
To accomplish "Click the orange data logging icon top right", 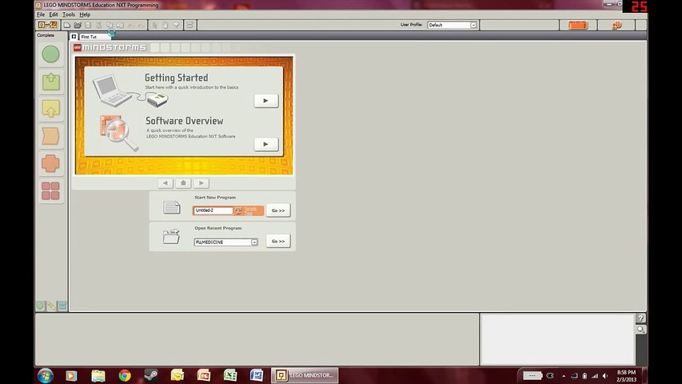I will pyautogui.click(x=616, y=26).
